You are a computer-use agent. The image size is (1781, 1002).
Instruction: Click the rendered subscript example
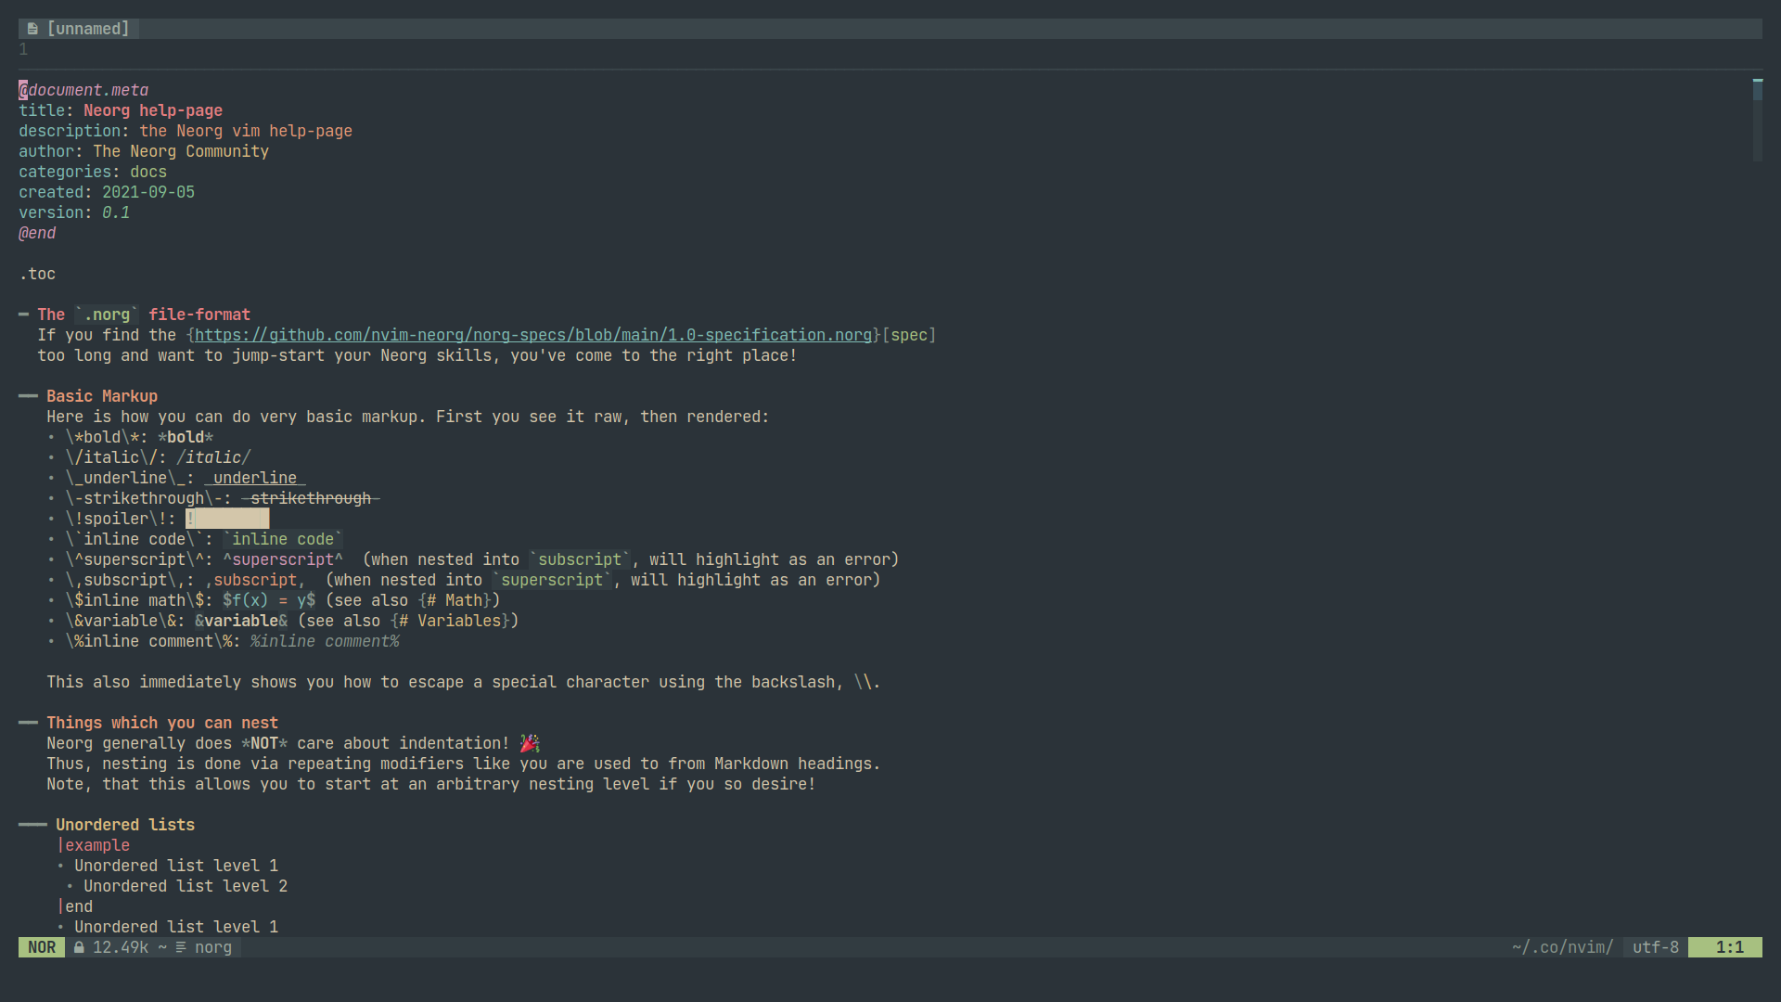(x=255, y=580)
